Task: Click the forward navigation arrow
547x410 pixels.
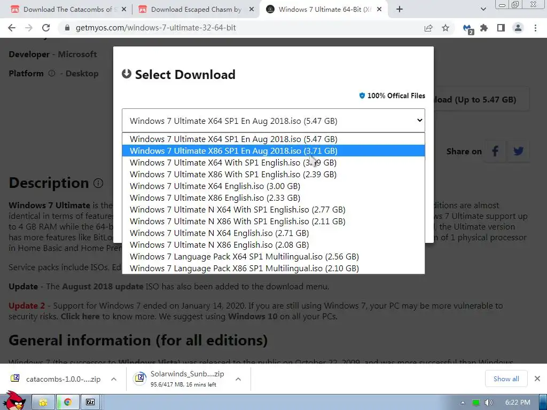Action: pyautogui.click(x=29, y=28)
